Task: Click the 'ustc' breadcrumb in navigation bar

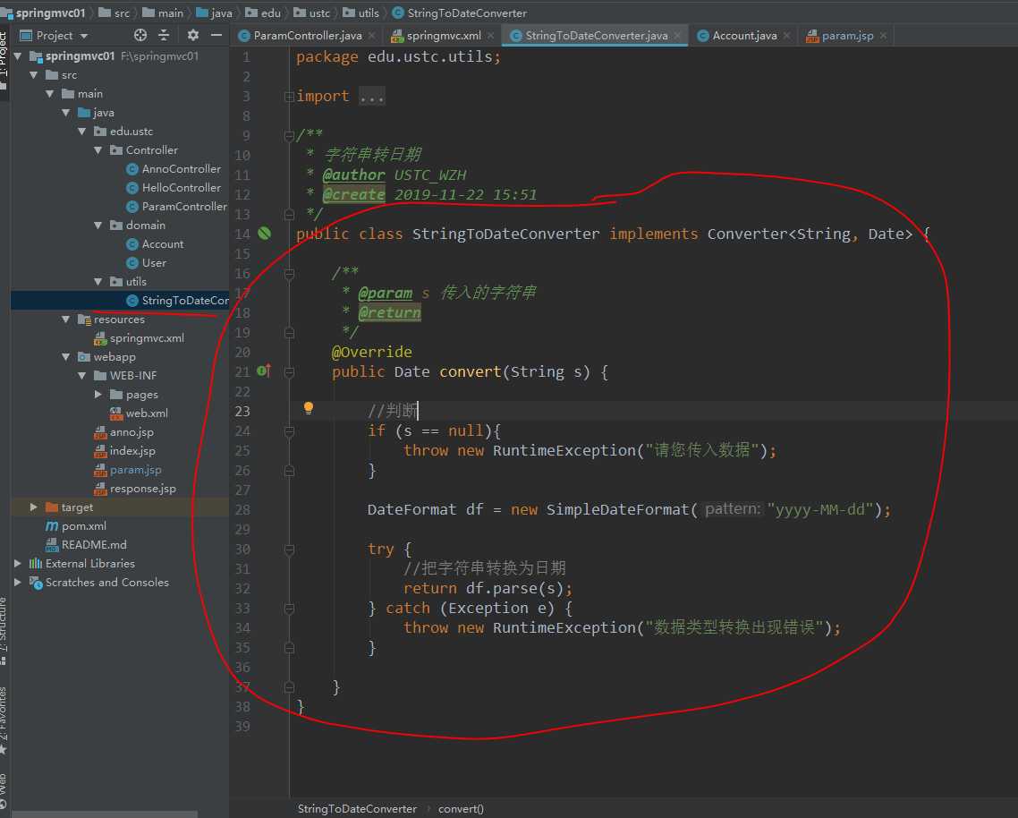Action: [312, 13]
